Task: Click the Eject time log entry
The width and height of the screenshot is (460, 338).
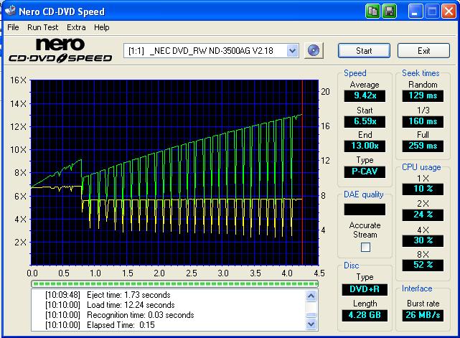Action: pyautogui.click(x=108, y=295)
